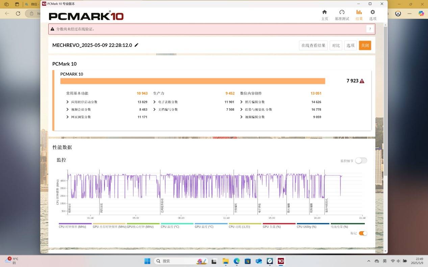Open the 主页 home icon

pyautogui.click(x=324, y=12)
